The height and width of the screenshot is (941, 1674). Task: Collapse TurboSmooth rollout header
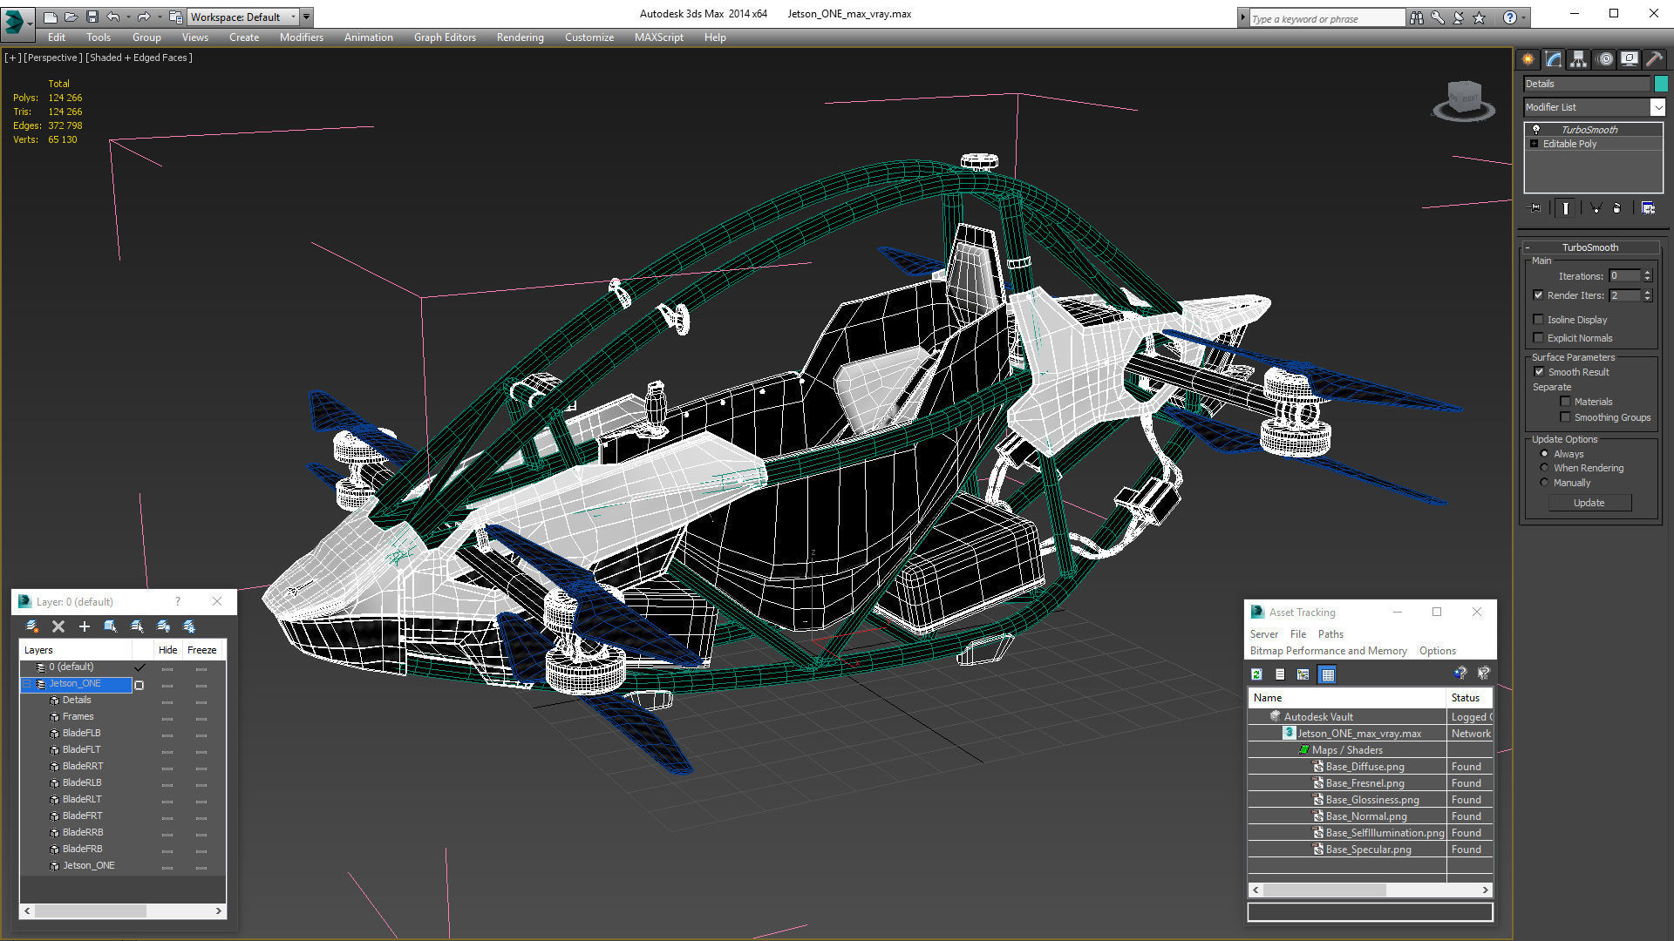(1589, 247)
